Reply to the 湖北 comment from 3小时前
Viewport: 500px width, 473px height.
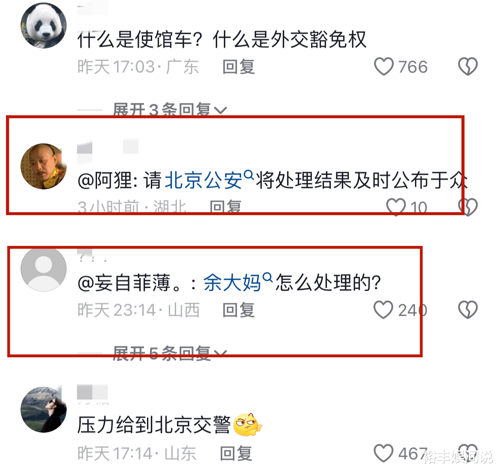click(226, 207)
